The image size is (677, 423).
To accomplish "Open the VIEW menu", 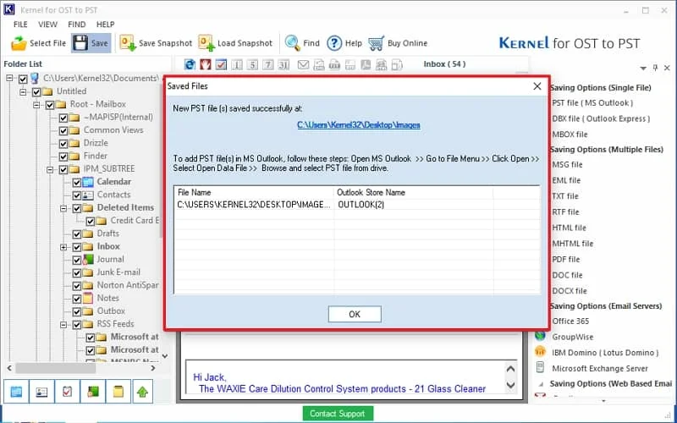I will click(x=47, y=25).
